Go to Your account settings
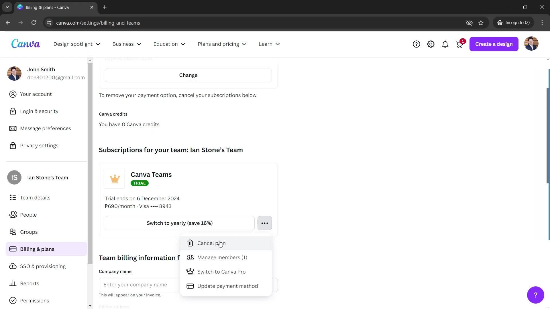 point(46,94)
